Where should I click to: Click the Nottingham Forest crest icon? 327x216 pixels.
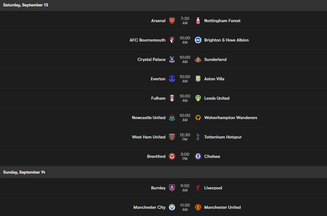[x=198, y=21]
